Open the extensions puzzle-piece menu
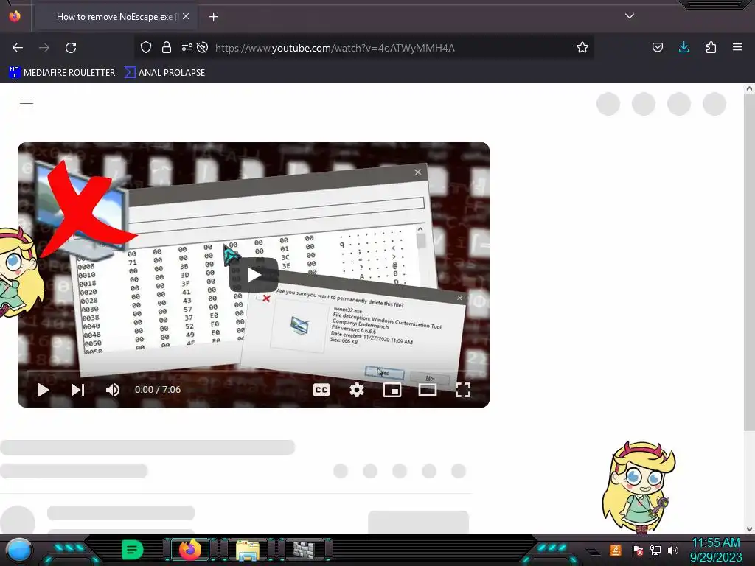 coord(711,47)
